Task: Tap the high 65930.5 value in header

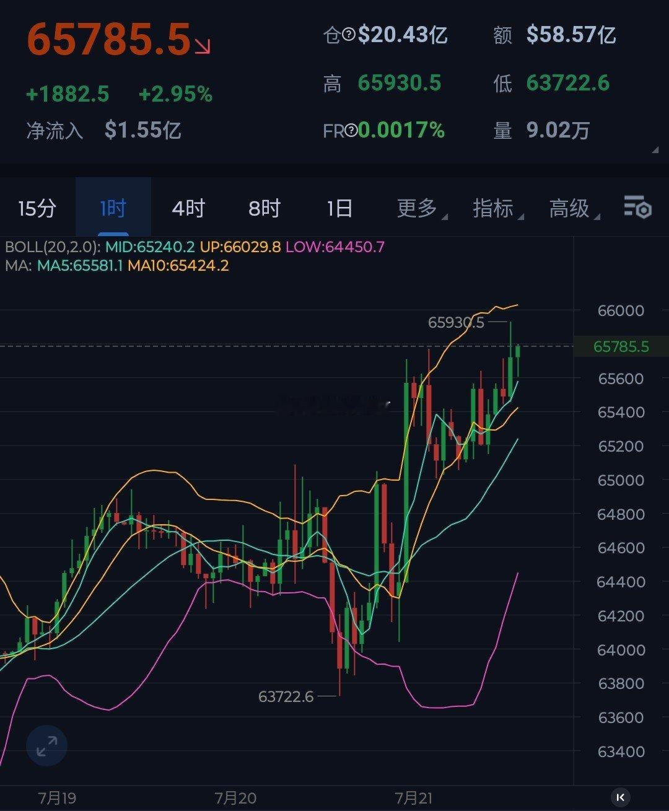Action: point(400,83)
